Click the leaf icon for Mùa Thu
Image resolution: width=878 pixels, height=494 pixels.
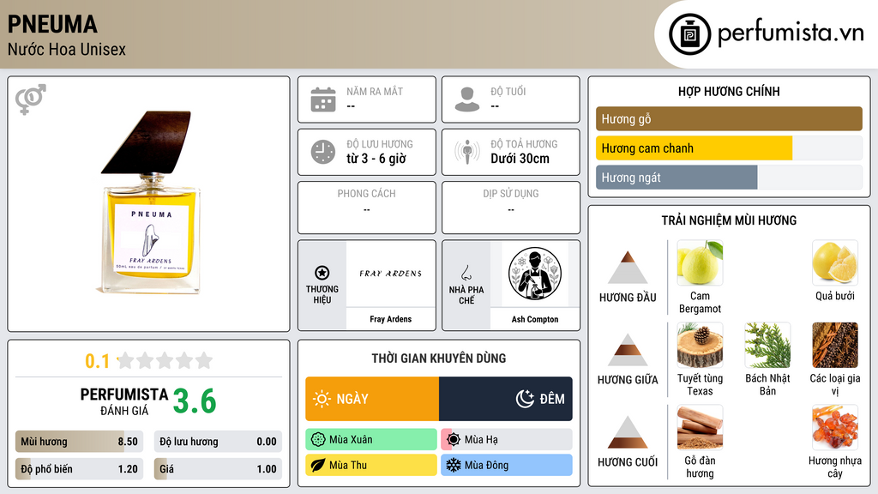(x=318, y=465)
